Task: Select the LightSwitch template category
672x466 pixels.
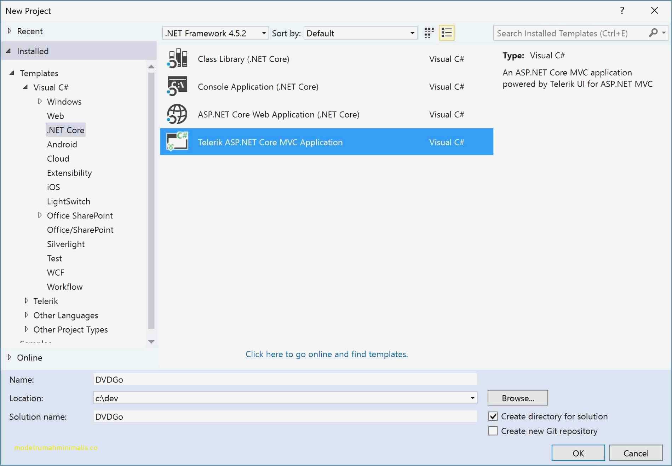Action: [69, 201]
